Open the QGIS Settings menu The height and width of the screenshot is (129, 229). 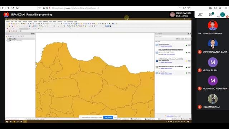coord(25,21)
